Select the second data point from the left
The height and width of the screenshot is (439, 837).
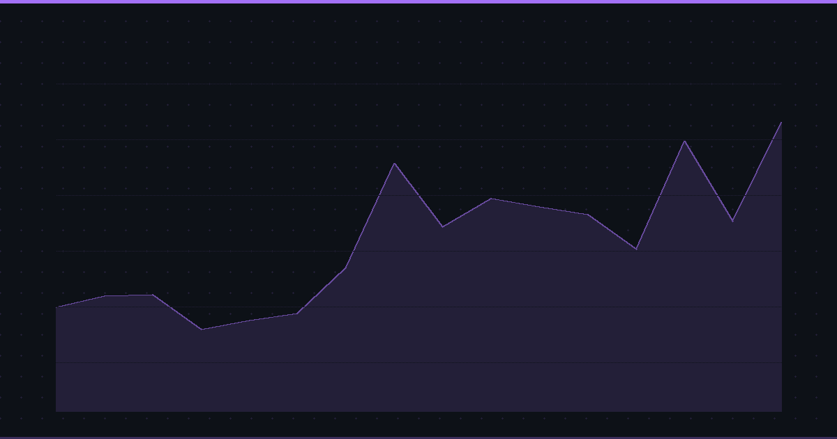point(105,296)
